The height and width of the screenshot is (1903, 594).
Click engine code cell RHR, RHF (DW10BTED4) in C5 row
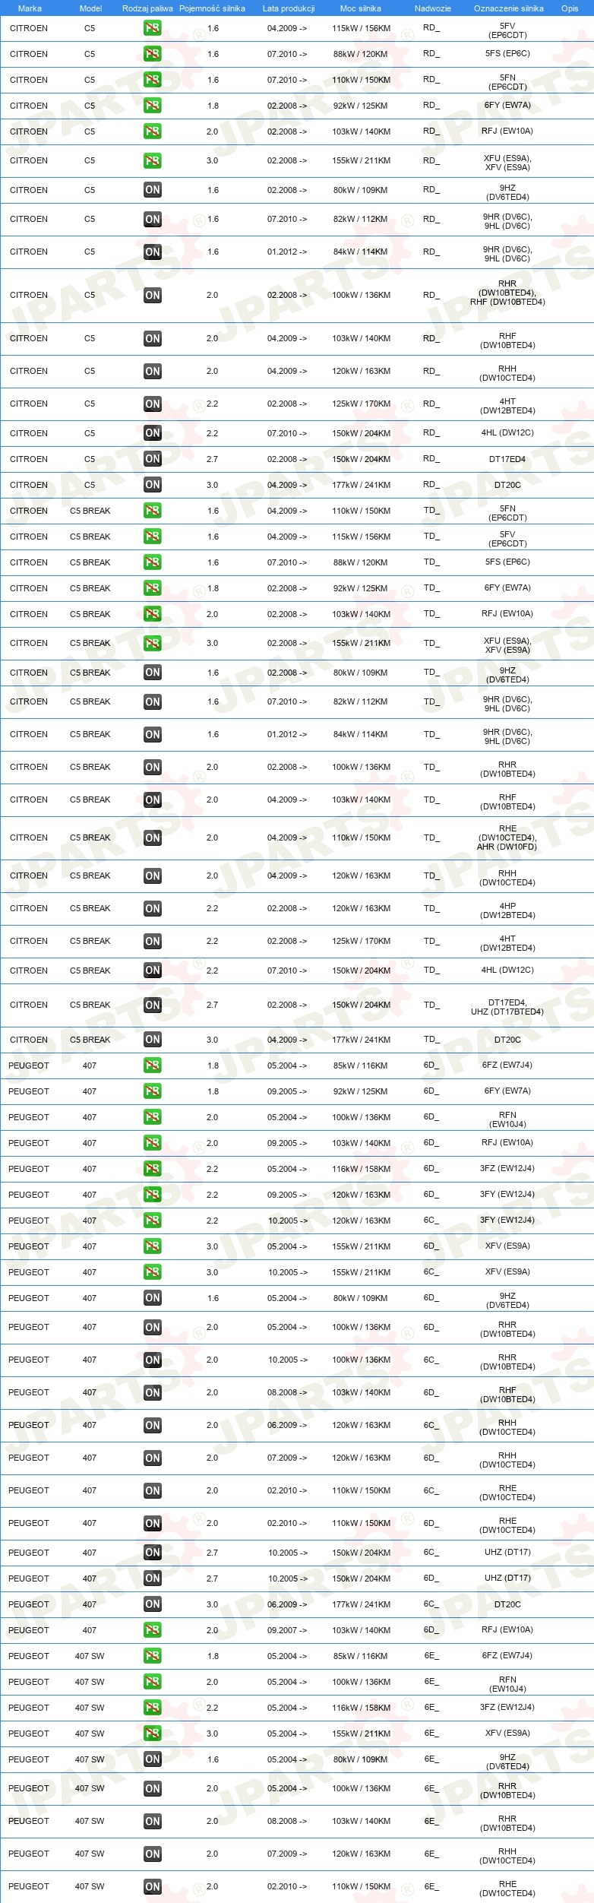coord(507,293)
